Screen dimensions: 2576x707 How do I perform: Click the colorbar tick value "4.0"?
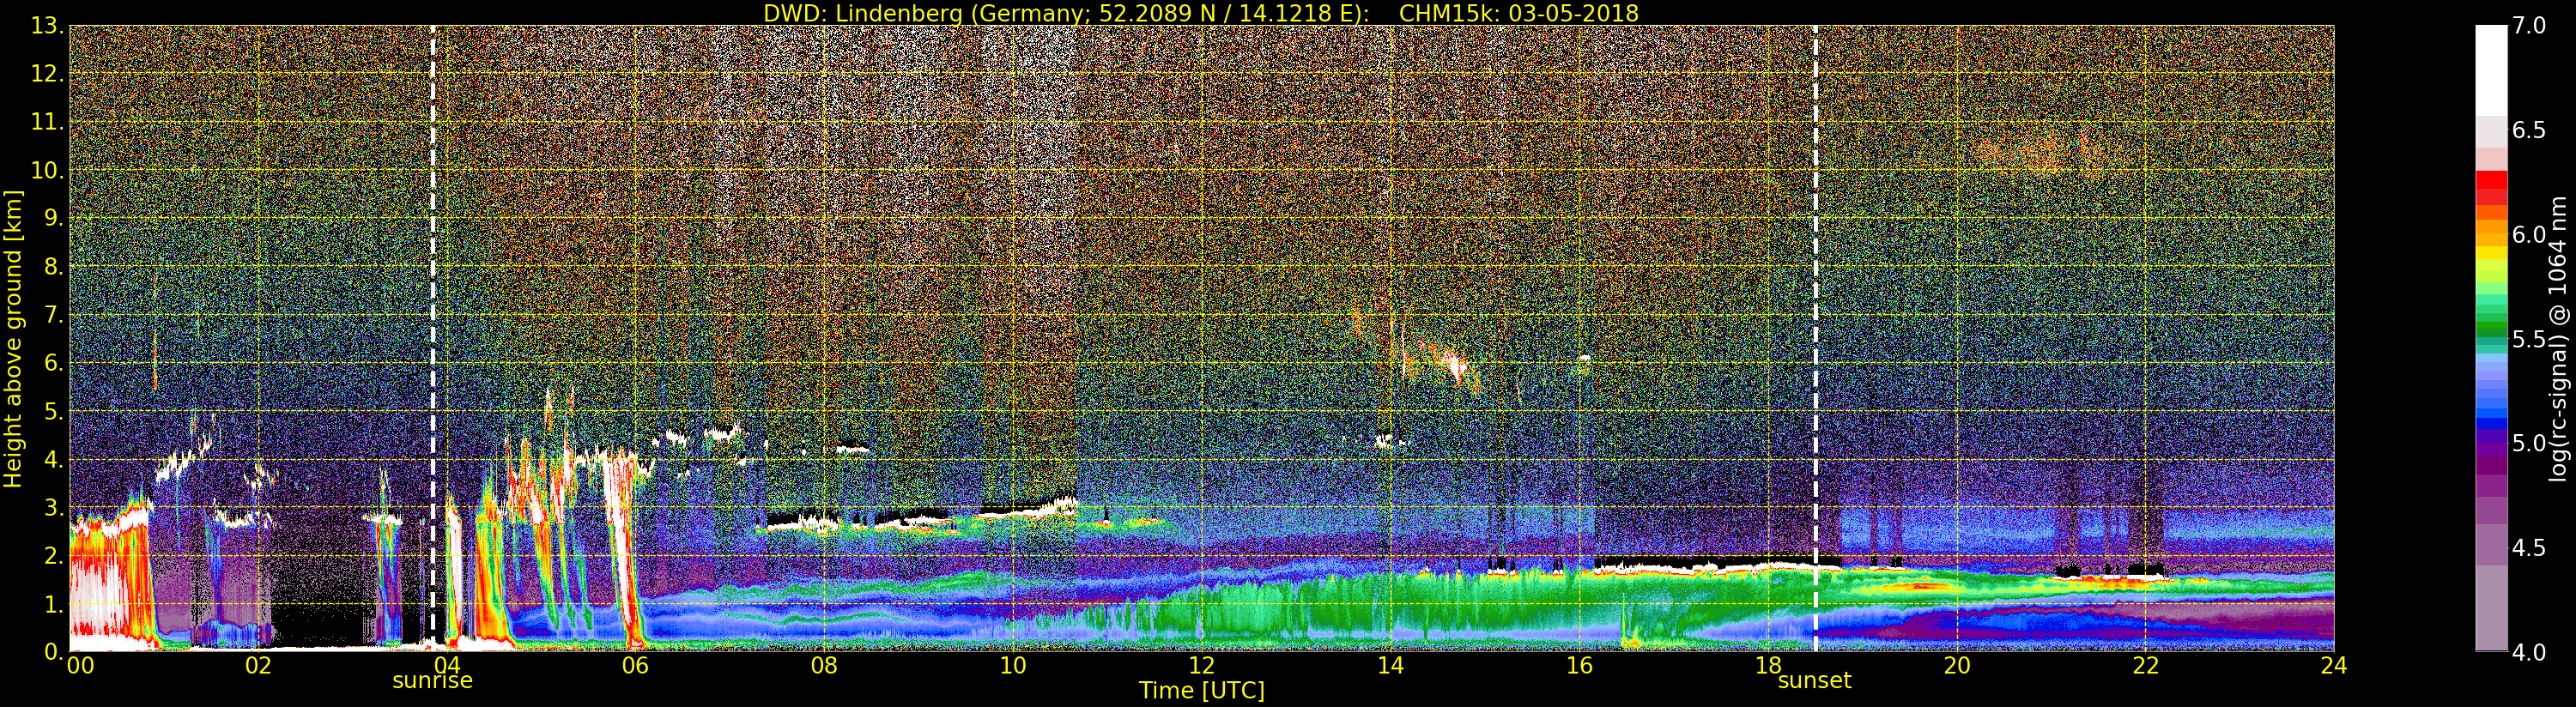click(2529, 652)
